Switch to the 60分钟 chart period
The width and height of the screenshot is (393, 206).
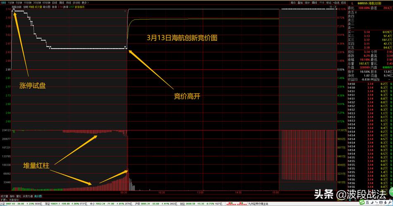click(x=47, y=2)
